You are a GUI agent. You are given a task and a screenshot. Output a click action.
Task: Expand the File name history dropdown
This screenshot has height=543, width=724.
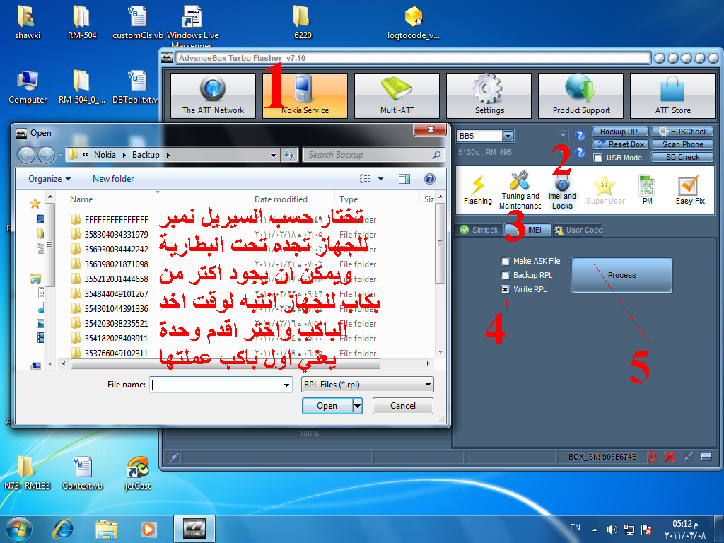[287, 385]
